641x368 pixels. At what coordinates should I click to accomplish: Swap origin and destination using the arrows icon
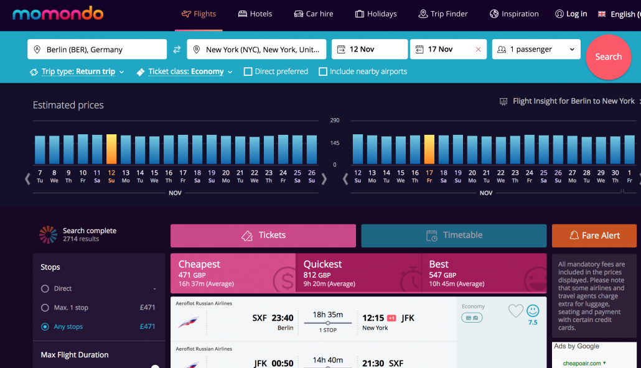(x=177, y=49)
